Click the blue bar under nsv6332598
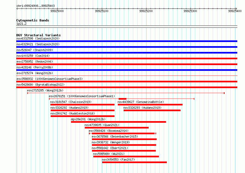Viewport: 245px width, 173px height. [x=127, y=41]
